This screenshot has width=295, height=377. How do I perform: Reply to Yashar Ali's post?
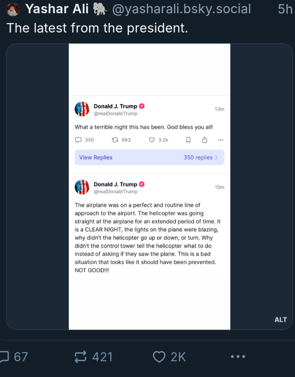5,357
